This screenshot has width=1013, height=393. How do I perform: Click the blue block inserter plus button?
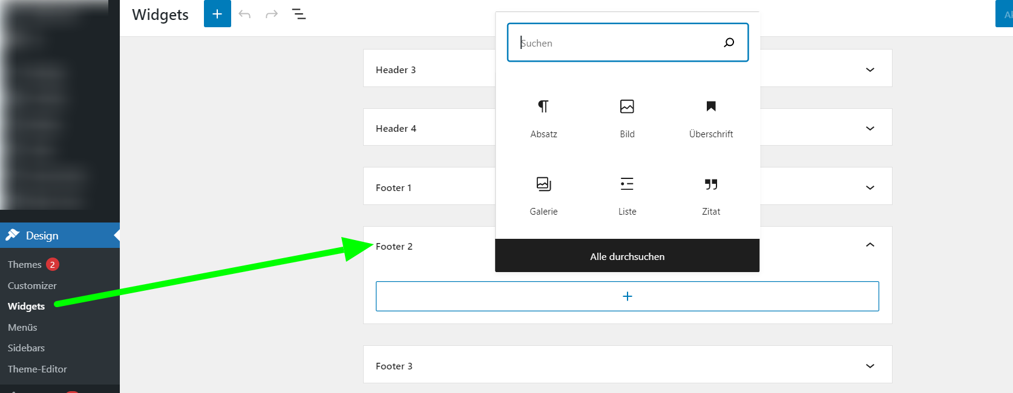(217, 14)
